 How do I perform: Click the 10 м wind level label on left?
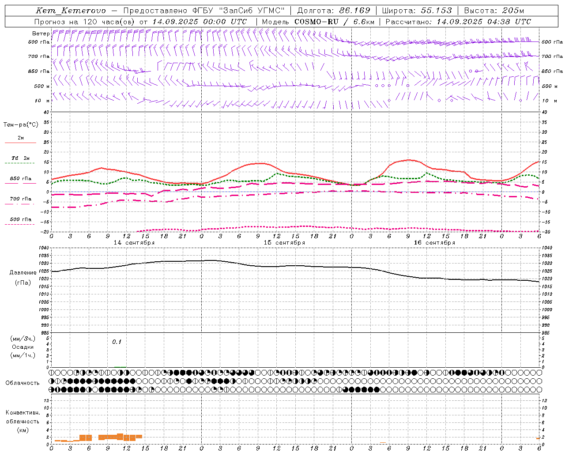click(x=42, y=101)
